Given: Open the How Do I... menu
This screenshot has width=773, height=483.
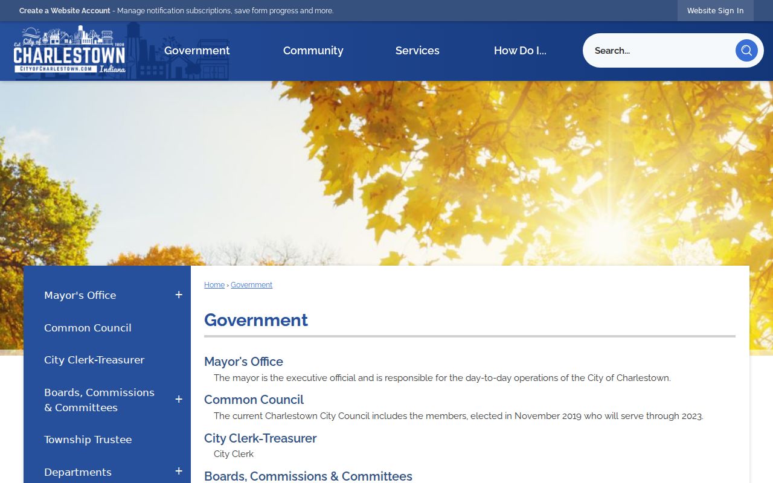Looking at the screenshot, I should tap(520, 51).
